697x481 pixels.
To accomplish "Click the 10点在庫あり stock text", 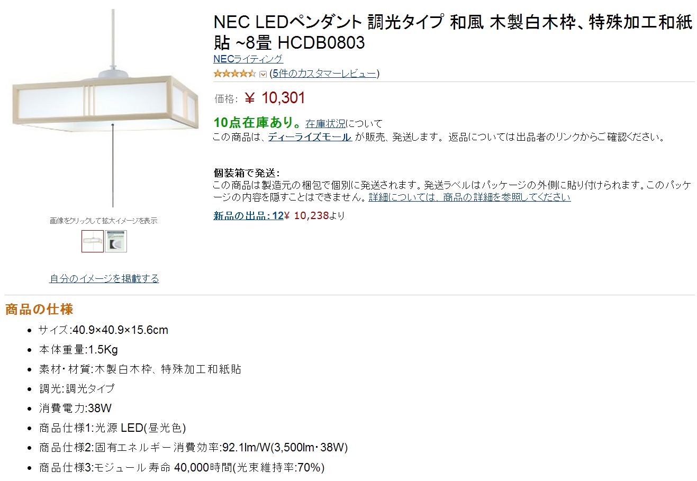I will coord(257,123).
